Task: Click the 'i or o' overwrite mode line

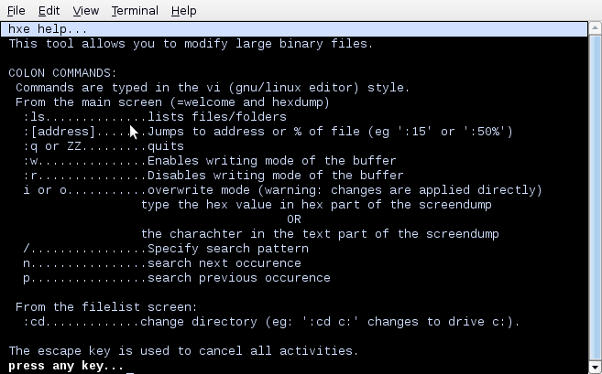Action: 282,189
